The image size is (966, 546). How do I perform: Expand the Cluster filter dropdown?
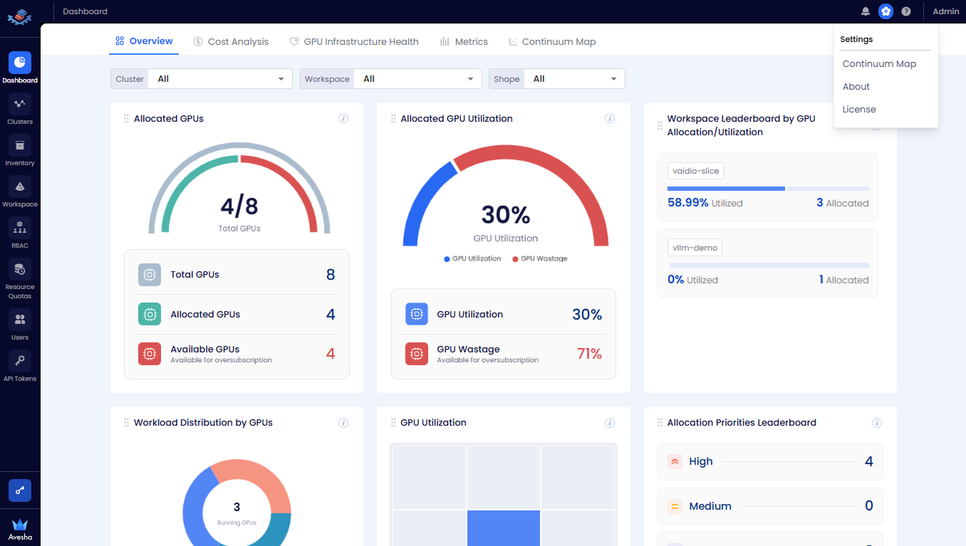[x=219, y=79]
